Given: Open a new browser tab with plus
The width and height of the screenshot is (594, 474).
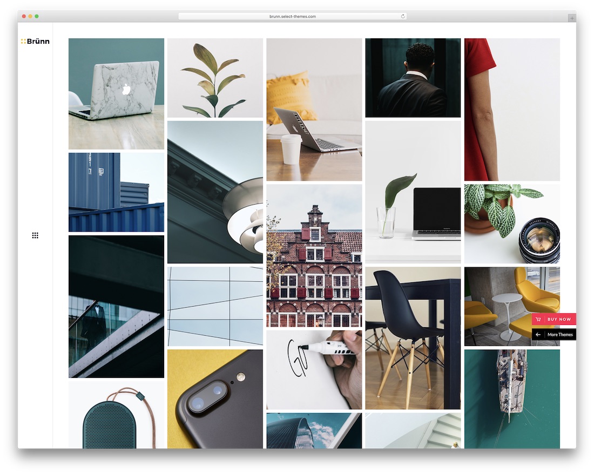Looking at the screenshot, I should [571, 17].
